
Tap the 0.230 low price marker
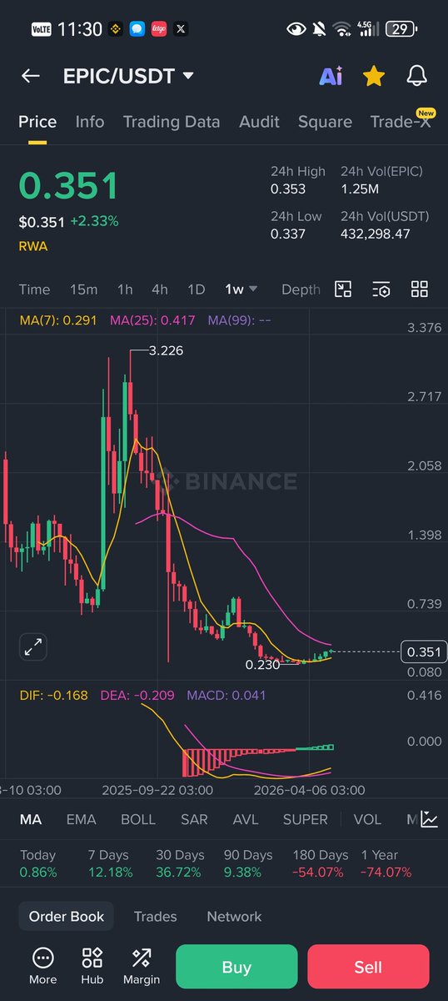[x=262, y=665]
